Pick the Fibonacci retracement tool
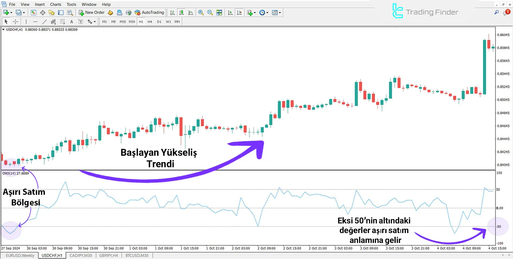The width and height of the screenshot is (513, 259). pyautogui.click(x=62, y=22)
